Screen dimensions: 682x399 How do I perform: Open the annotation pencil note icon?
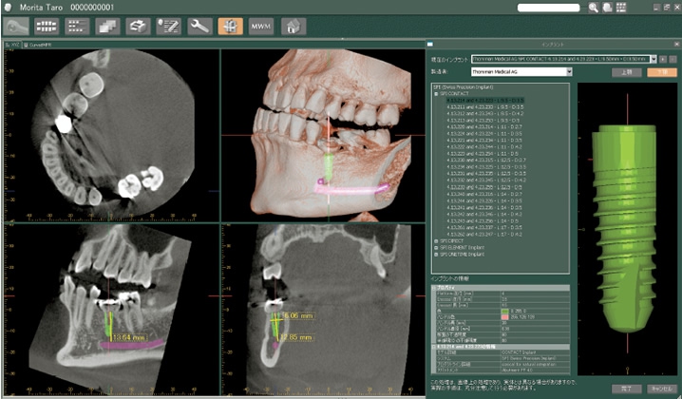click(169, 27)
